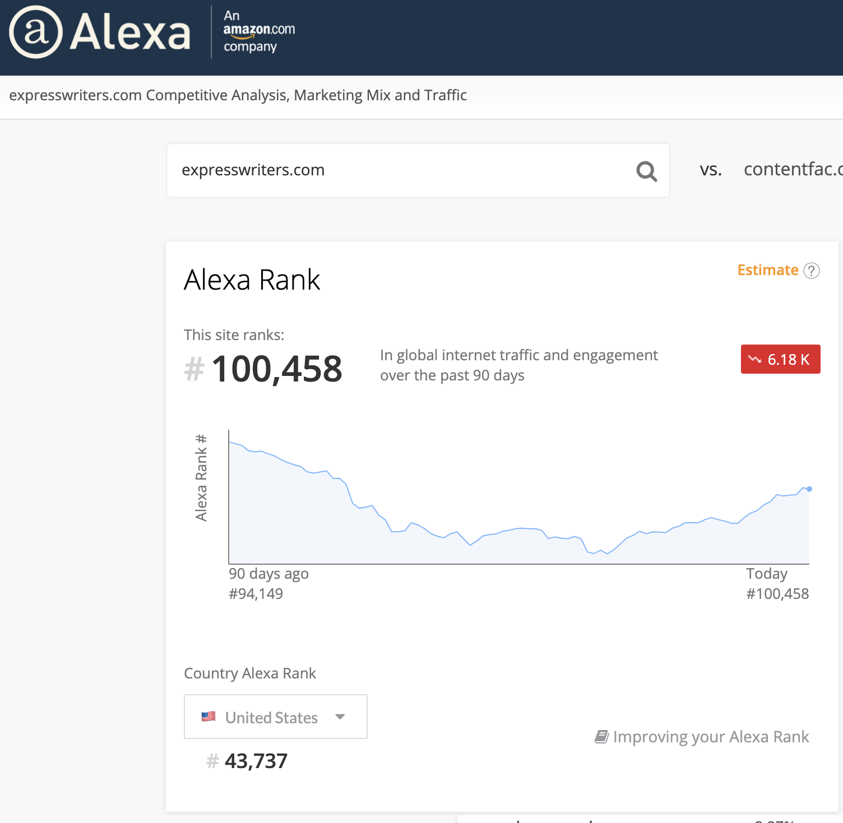Click the magnifying glass search icon
The width and height of the screenshot is (843, 823).
(646, 171)
